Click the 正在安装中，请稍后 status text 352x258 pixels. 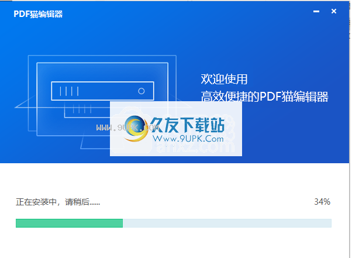58,202
